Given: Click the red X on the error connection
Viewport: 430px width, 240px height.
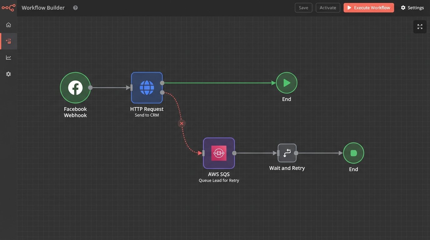Looking at the screenshot, I should pos(182,123).
